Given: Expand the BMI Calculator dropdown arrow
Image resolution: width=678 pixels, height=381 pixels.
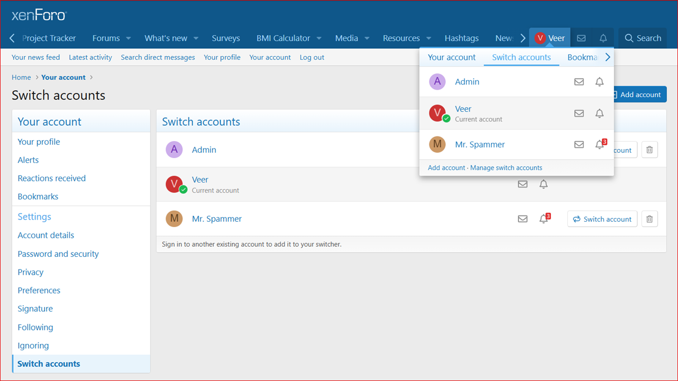Looking at the screenshot, I should coord(319,38).
